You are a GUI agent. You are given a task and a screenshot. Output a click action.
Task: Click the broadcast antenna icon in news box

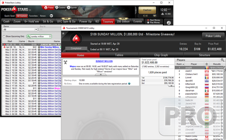tap(65, 62)
